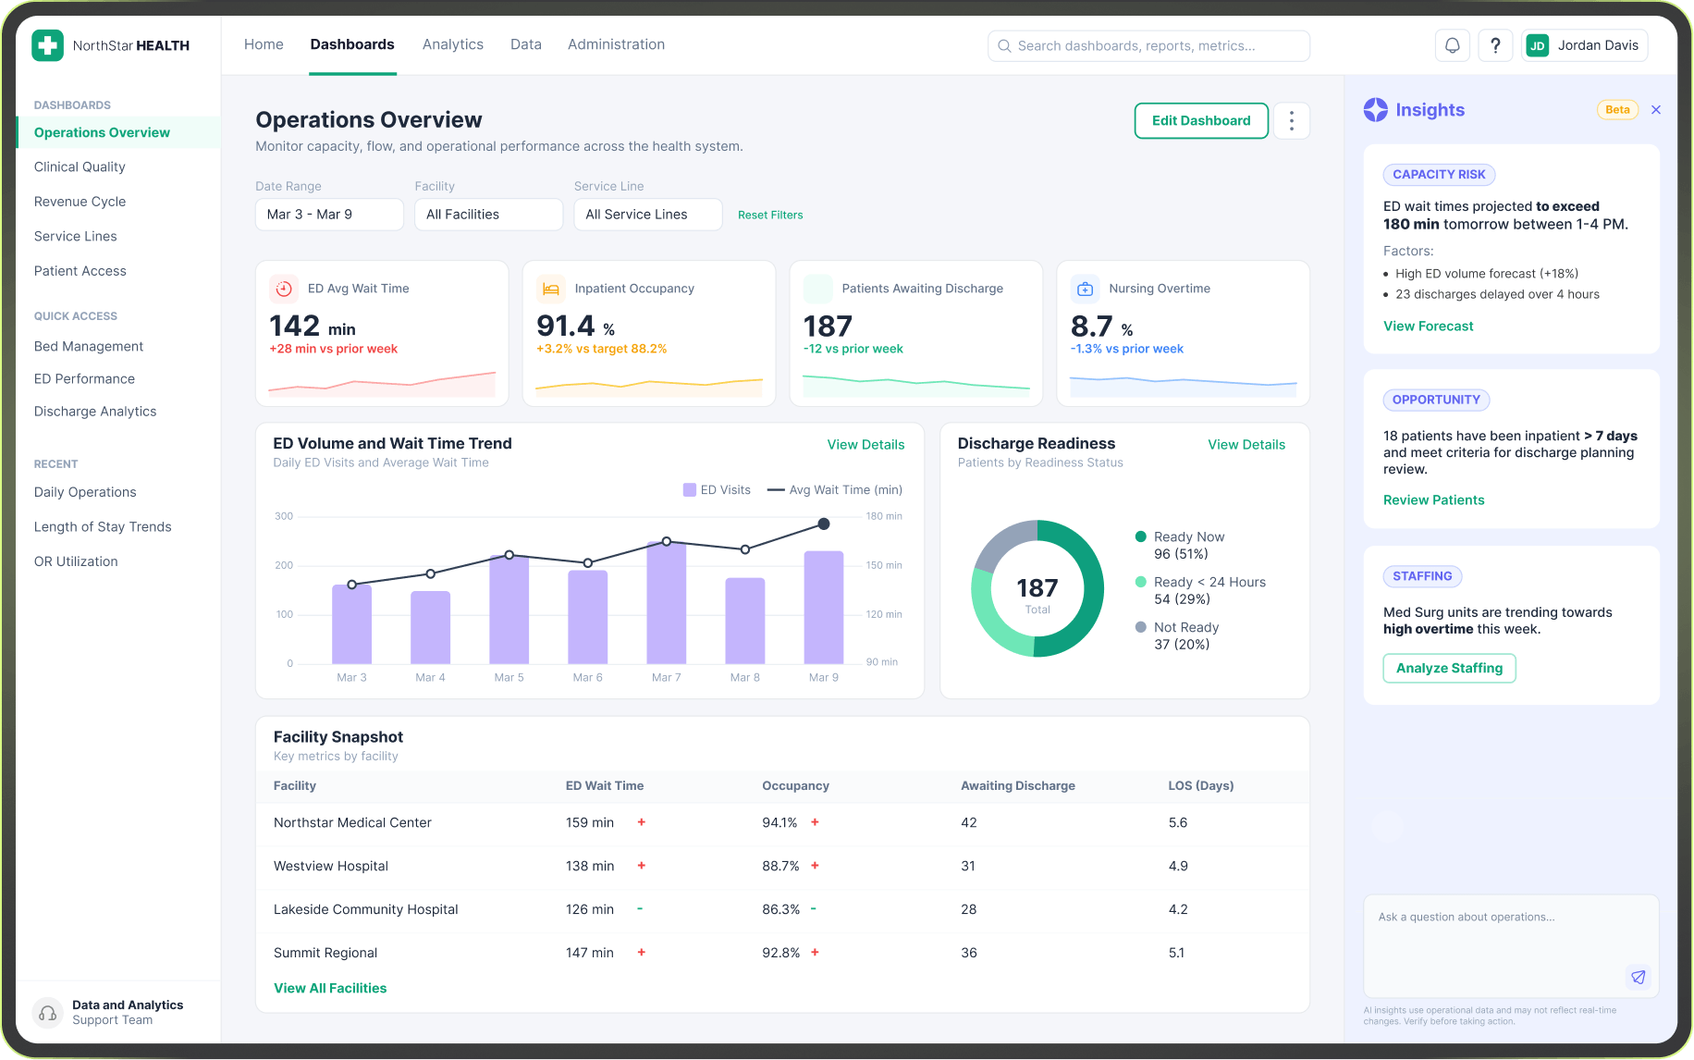
Task: Open the Date Range dropdown
Action: [x=328, y=215]
